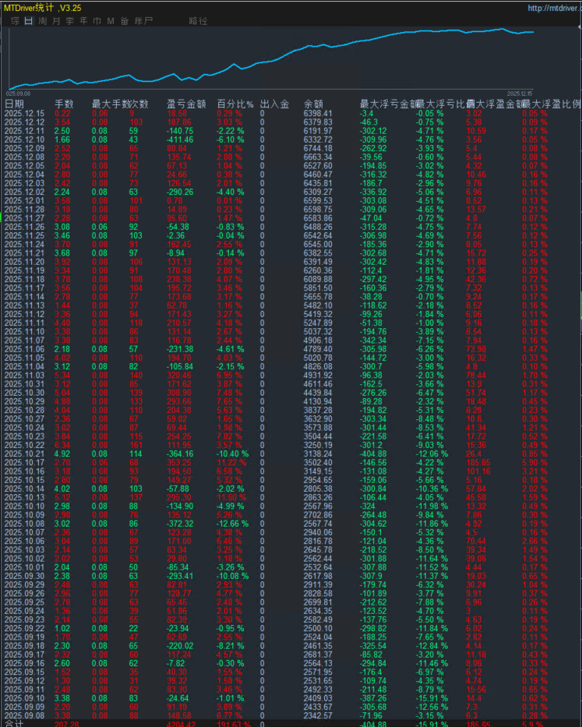Click the 出入金 column header
Image resolution: width=582 pixels, height=727 pixels.
point(274,104)
